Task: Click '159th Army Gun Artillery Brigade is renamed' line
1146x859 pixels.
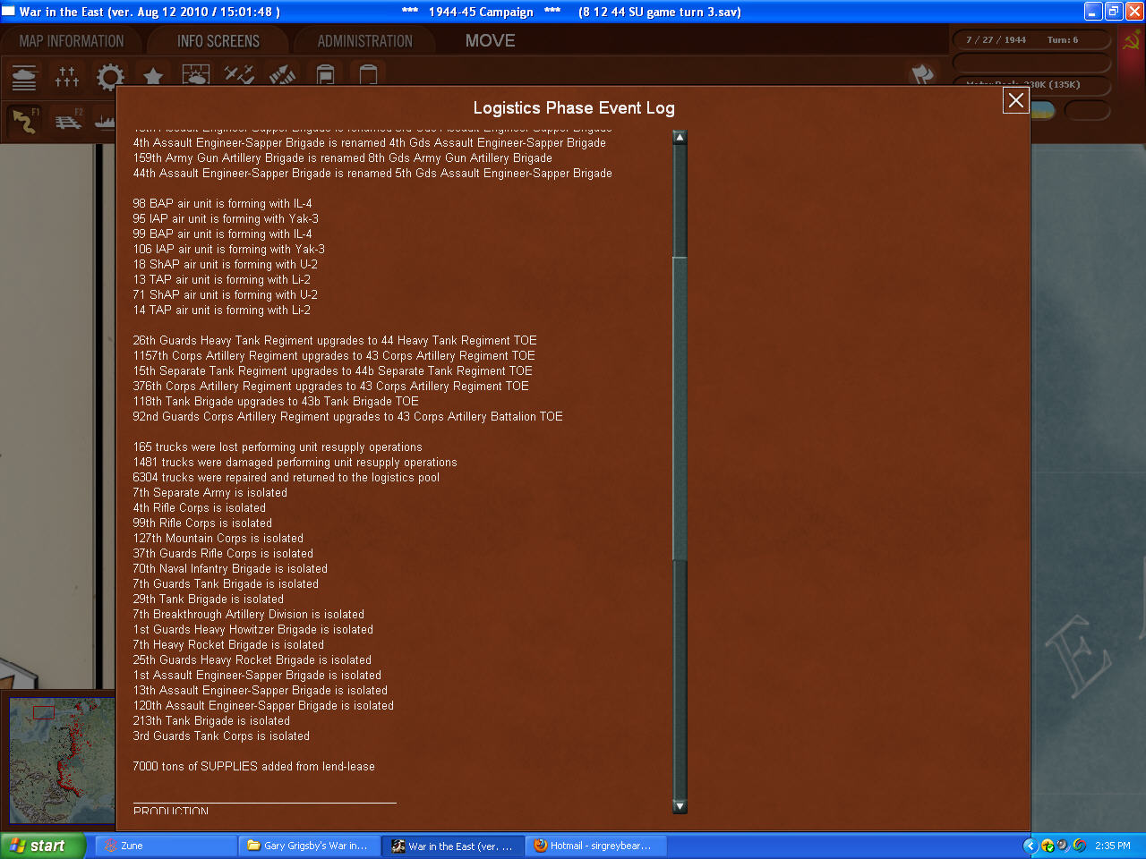Action: (343, 158)
